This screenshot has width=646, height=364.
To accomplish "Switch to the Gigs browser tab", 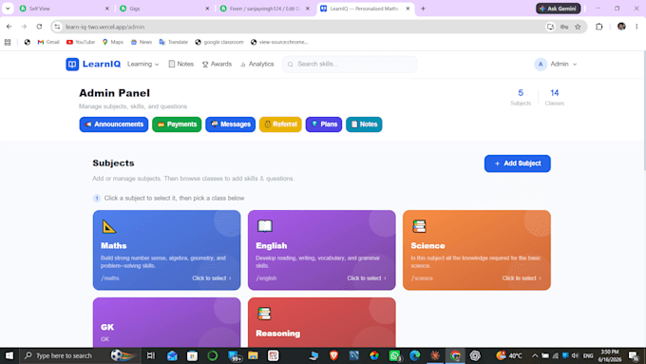I will [x=164, y=9].
